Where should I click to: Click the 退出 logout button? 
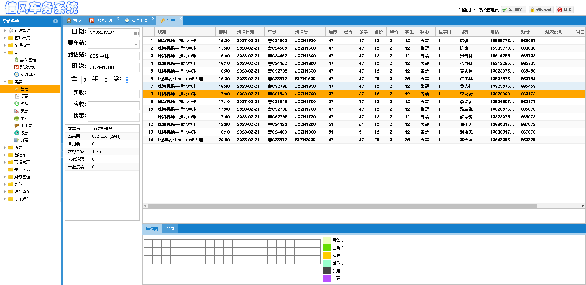(x=564, y=10)
